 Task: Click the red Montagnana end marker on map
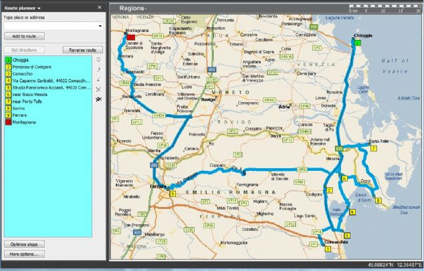tap(131, 38)
